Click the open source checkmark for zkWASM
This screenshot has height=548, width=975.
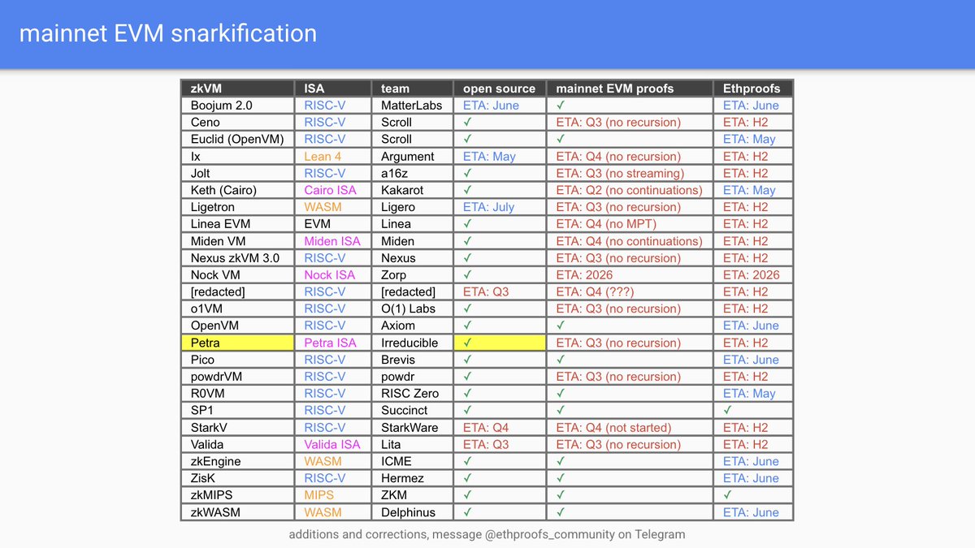(x=466, y=511)
